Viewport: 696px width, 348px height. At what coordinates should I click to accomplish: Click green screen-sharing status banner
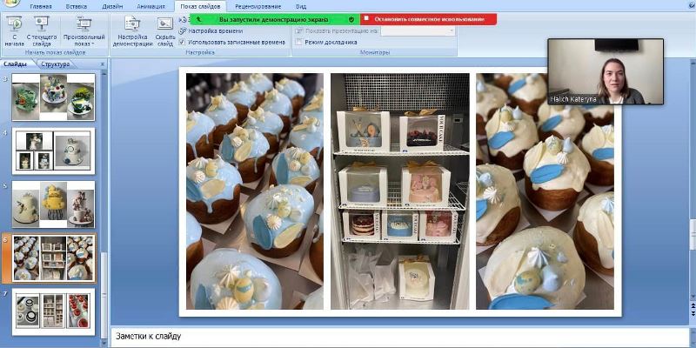coord(275,19)
